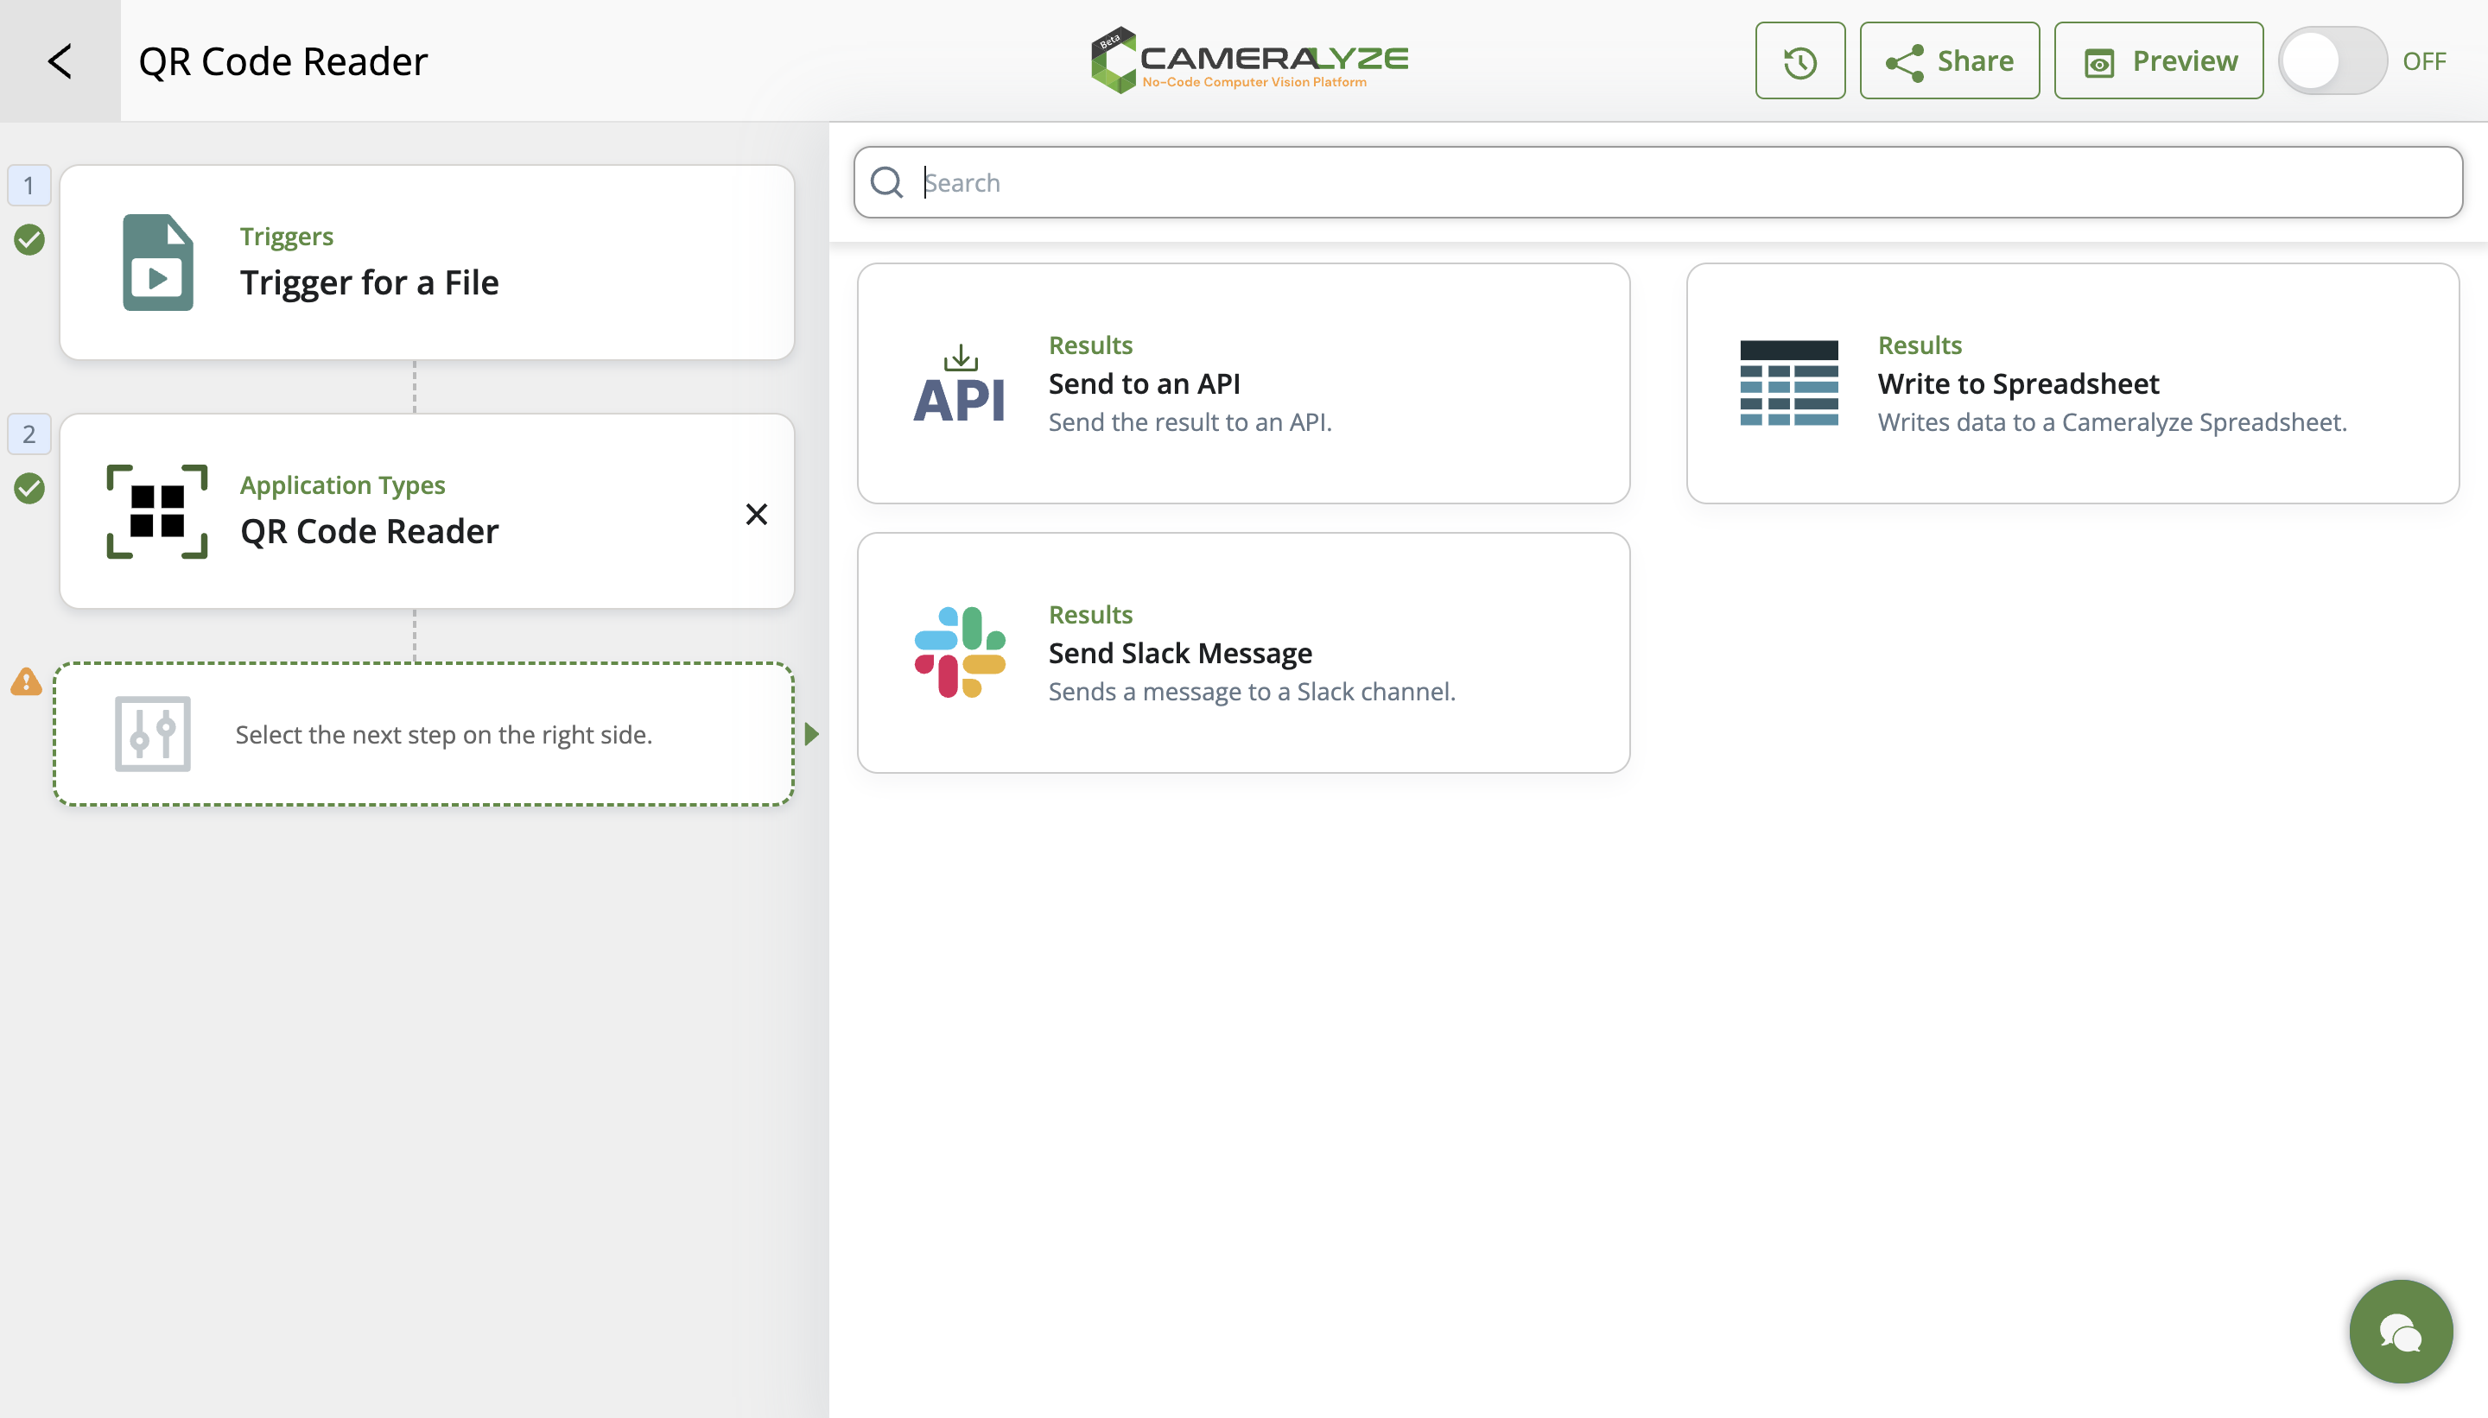The width and height of the screenshot is (2488, 1418).
Task: Click 'Sends a message to a Slack channel.'
Action: 1252,692
